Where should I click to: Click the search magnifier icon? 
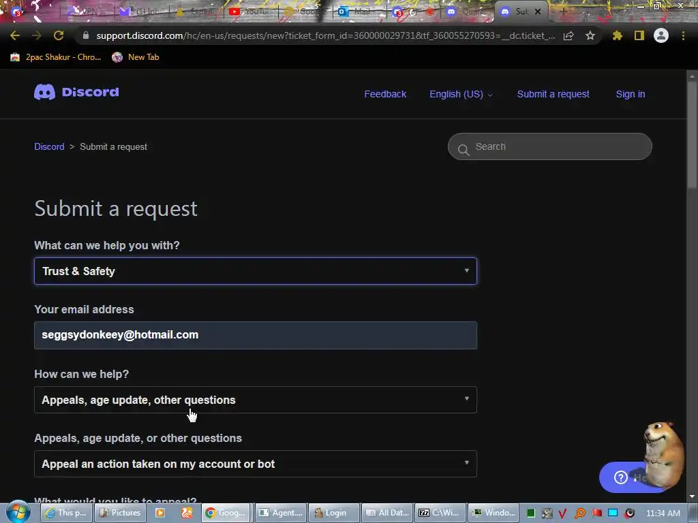464,149
